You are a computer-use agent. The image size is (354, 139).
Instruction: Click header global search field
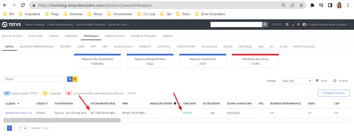coord(236,24)
